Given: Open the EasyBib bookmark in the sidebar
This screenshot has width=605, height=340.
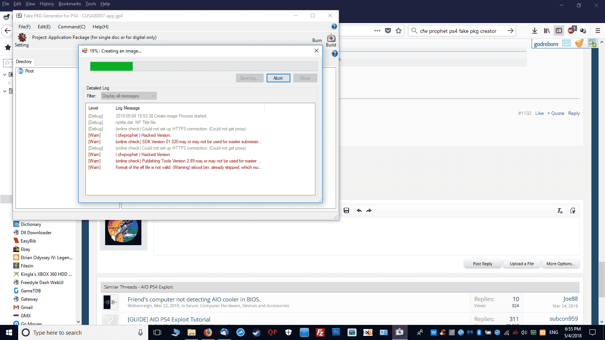Looking at the screenshot, I should click(28, 241).
